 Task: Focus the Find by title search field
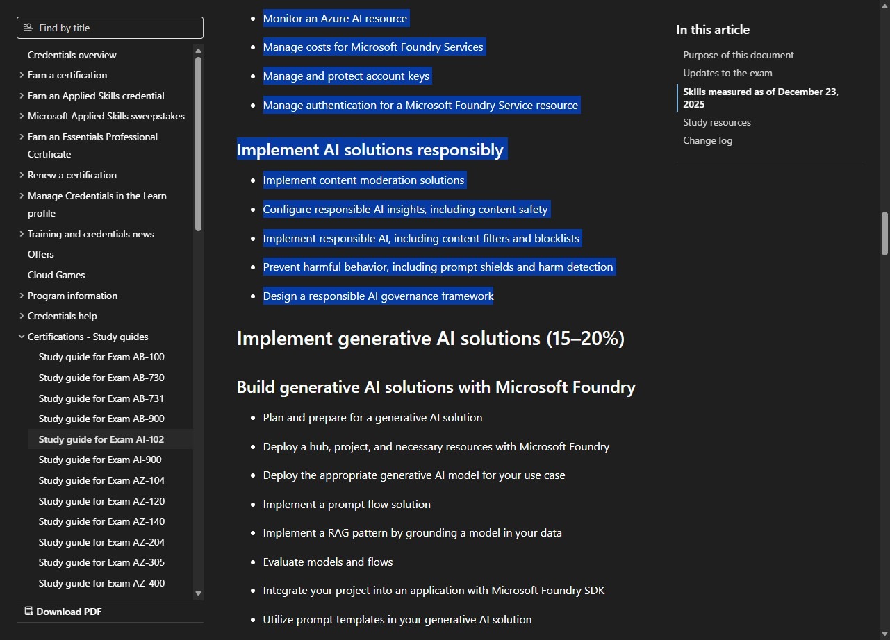pos(110,28)
